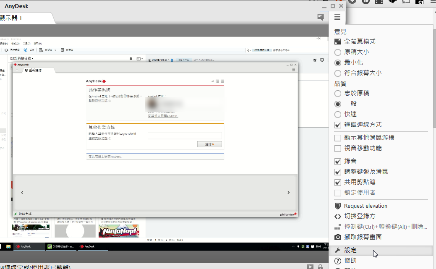
Task: Click the hamburger session menu icon
Action: coord(337,17)
